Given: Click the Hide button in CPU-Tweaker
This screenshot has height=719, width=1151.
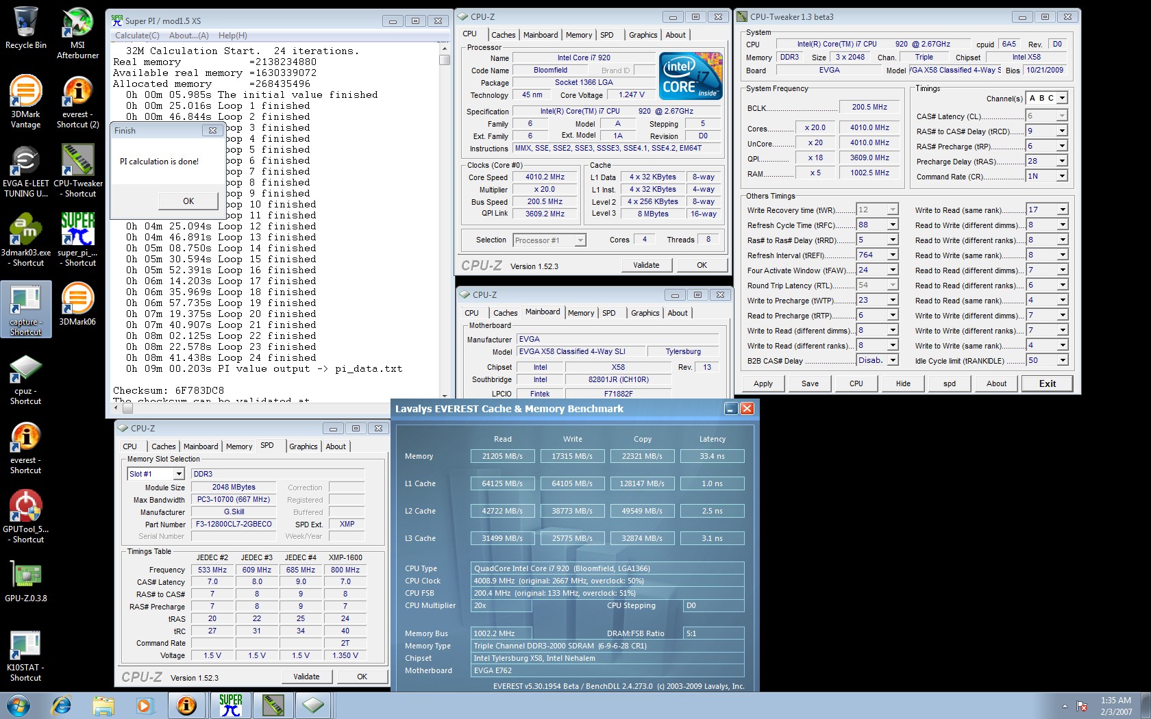Looking at the screenshot, I should click(x=903, y=383).
